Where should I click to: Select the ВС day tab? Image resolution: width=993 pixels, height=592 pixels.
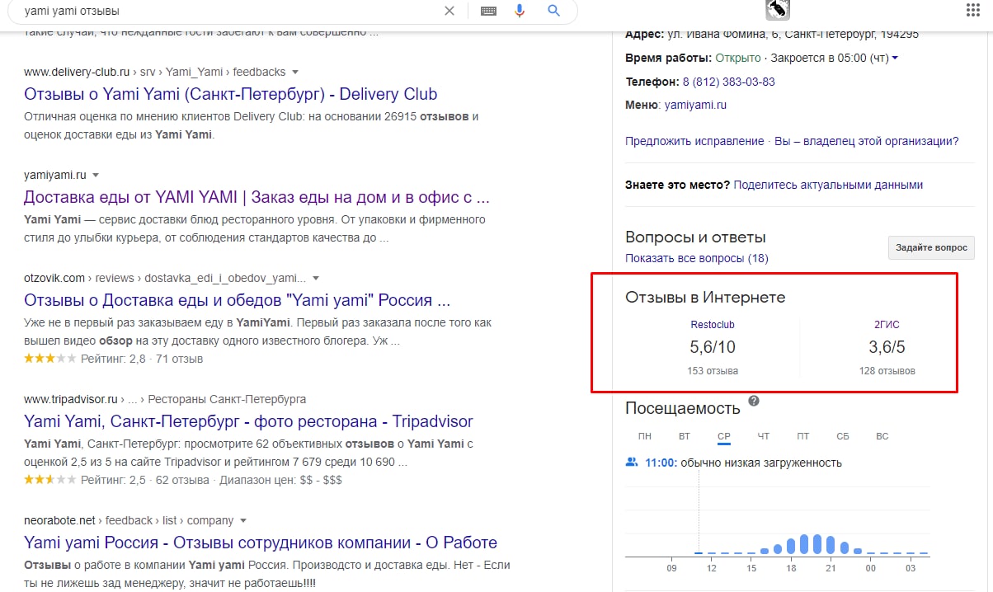[x=882, y=436]
